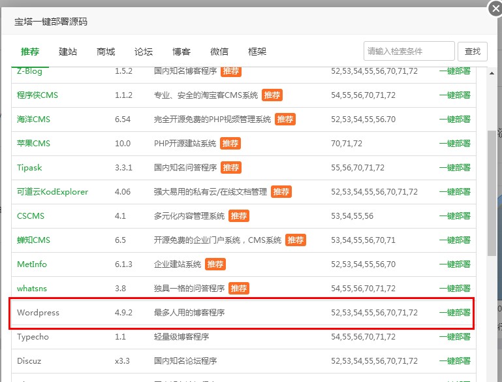Click the Tipask program name

click(29, 168)
